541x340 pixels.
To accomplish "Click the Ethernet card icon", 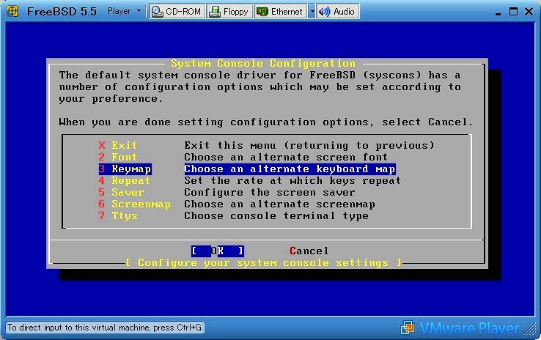I will (x=262, y=12).
